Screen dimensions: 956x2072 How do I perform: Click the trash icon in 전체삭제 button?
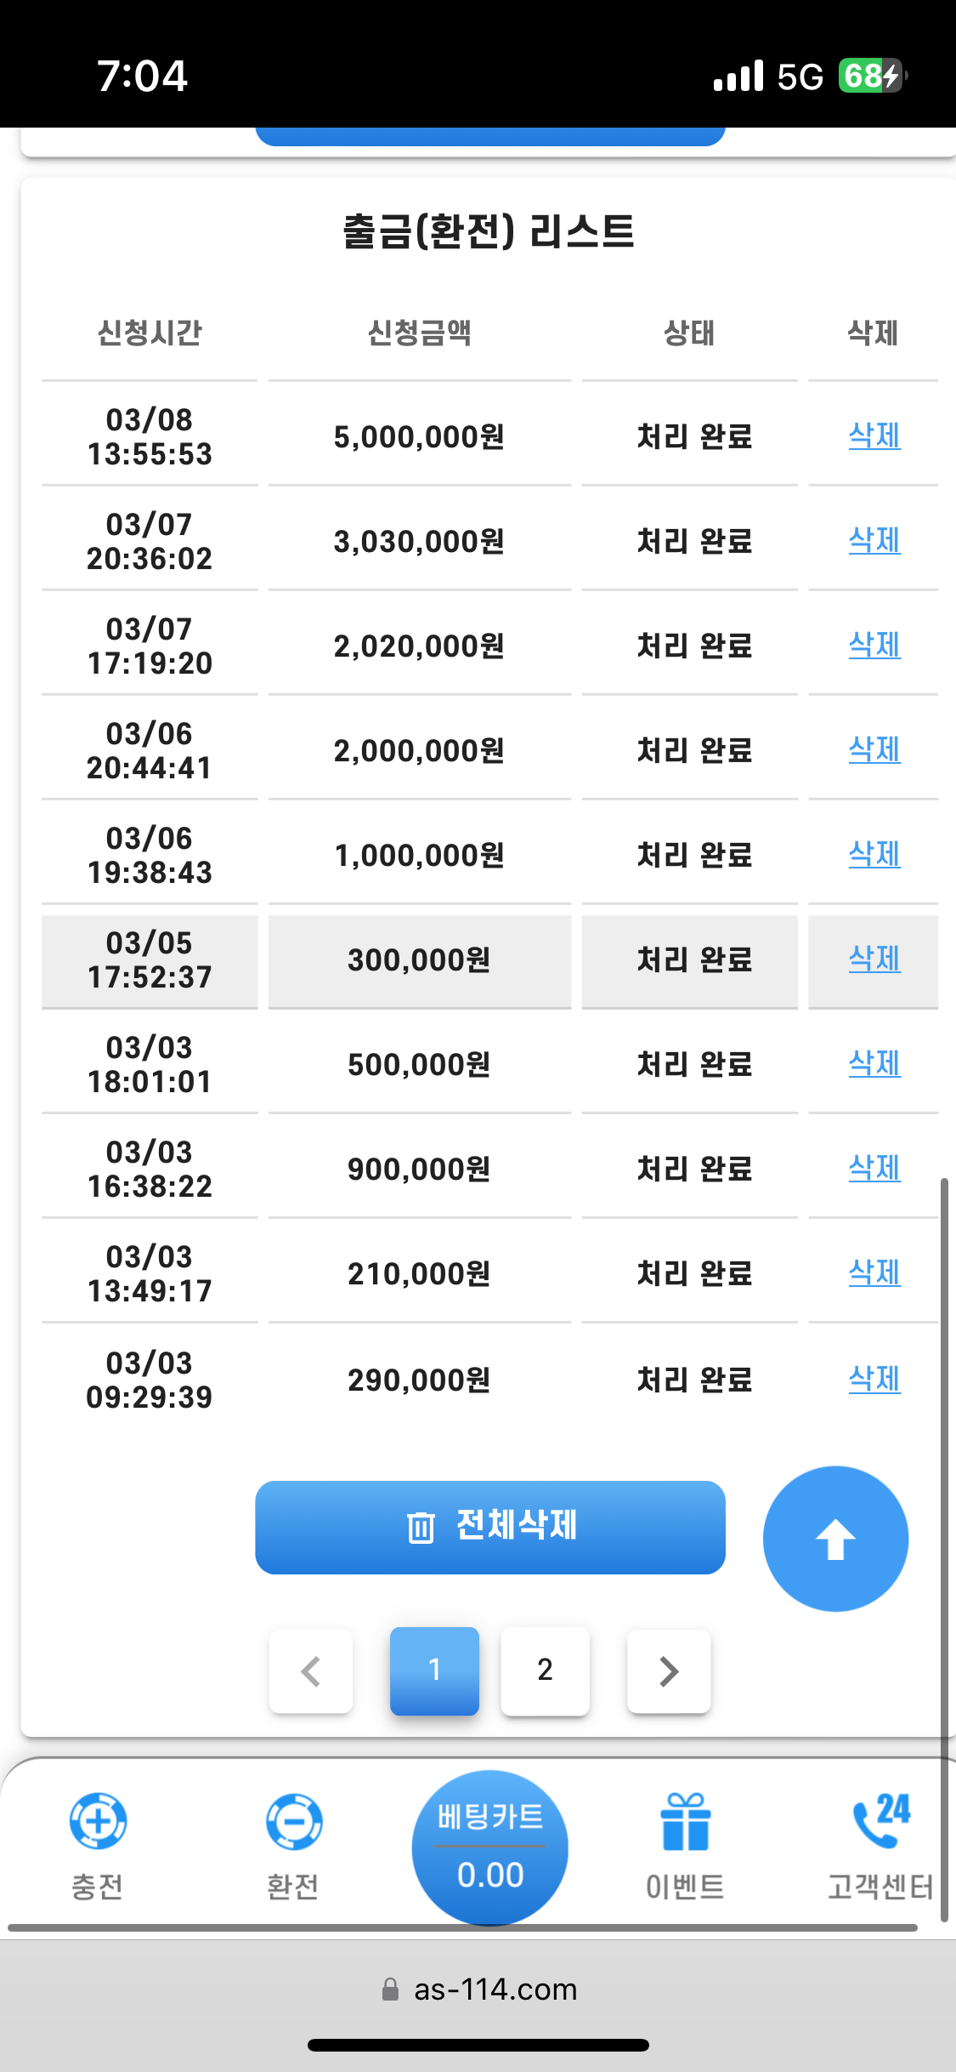coord(421,1528)
